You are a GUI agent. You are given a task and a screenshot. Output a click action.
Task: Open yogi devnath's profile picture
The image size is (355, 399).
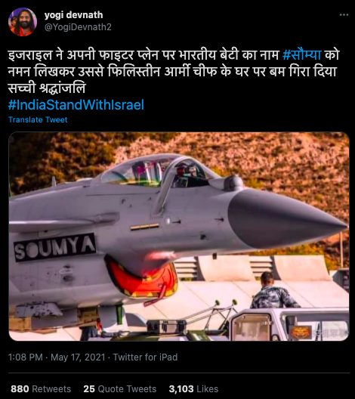(23, 22)
